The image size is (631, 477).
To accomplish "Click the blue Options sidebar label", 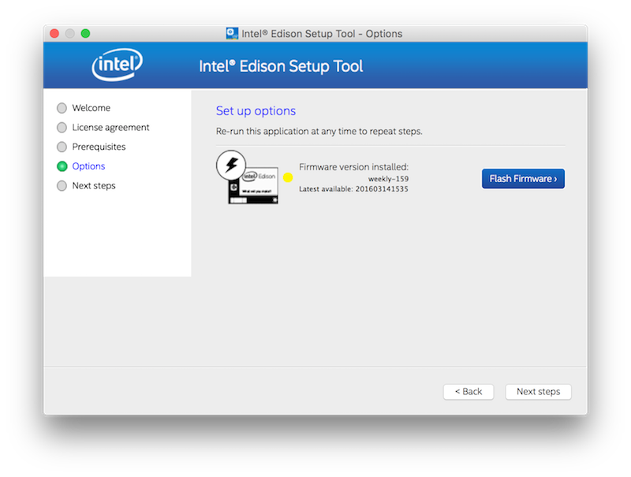I will coord(88,166).
